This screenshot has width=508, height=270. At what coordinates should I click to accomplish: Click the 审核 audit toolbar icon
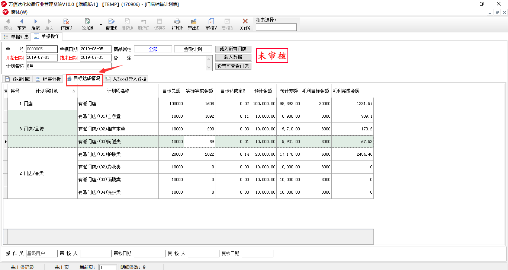211,24
